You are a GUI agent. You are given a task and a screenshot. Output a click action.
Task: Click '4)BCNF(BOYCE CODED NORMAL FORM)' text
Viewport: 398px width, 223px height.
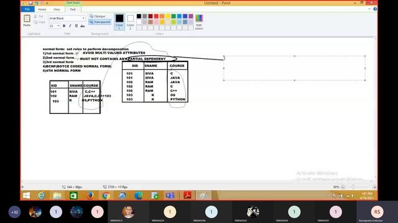coord(77,66)
